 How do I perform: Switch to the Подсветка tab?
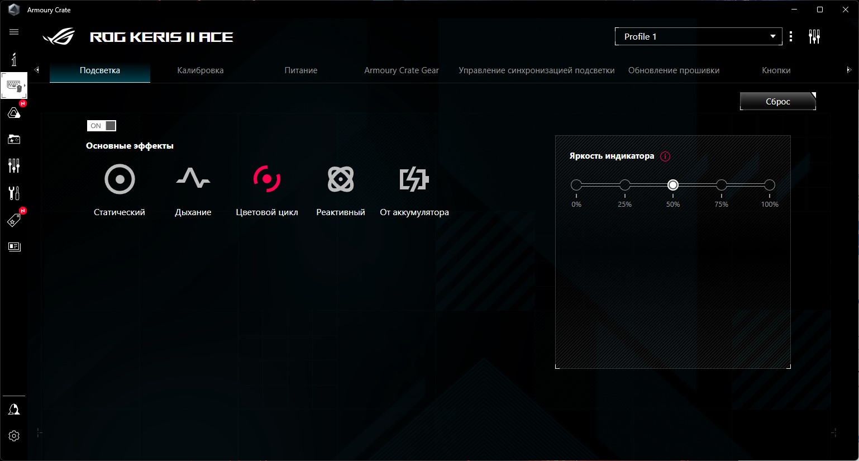point(100,70)
